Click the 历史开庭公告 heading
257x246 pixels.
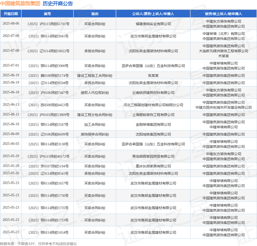pyautogui.click(x=58, y=4)
